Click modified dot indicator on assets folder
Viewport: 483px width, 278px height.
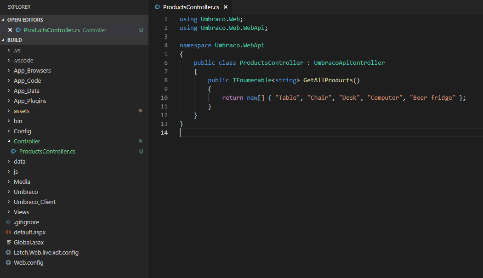141,111
